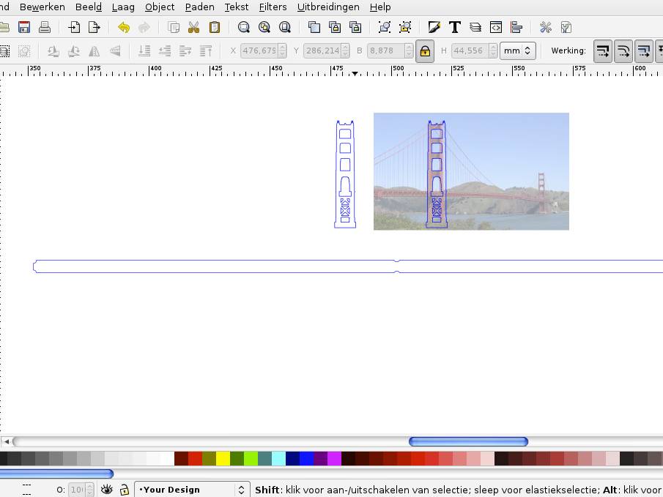Lower selection one step icon
663x497 pixels.
[x=165, y=51]
